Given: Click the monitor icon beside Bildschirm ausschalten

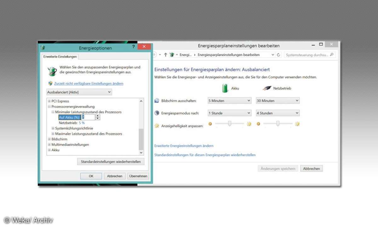Looking at the screenshot, I should (x=157, y=101).
